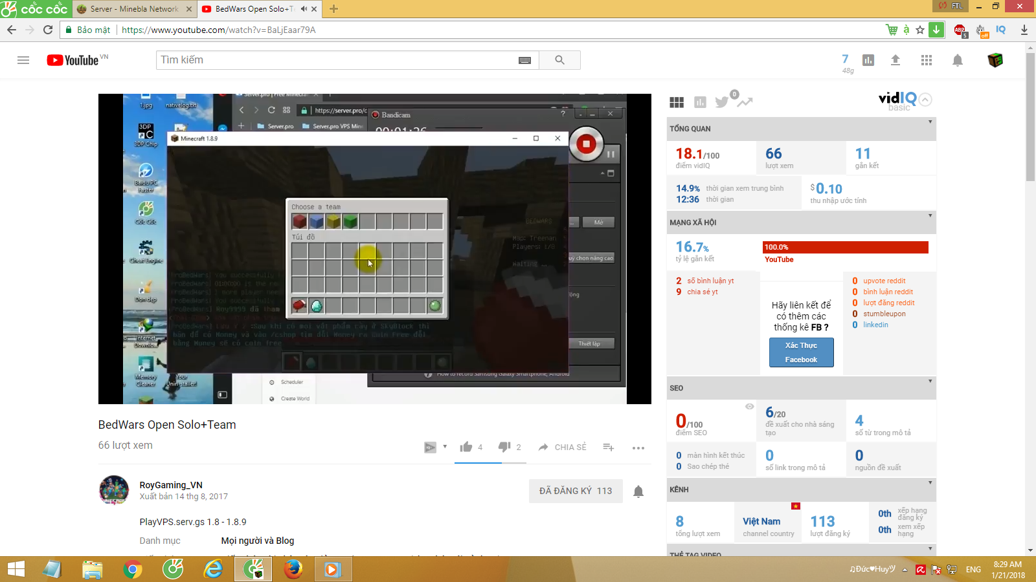Collapse the SEO section

(930, 382)
